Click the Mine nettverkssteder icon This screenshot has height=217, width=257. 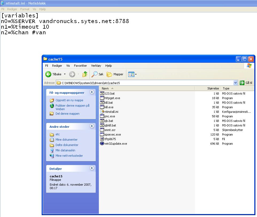[52, 156]
